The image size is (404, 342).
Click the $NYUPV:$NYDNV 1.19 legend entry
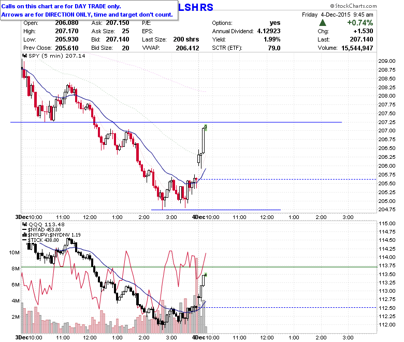click(54, 235)
